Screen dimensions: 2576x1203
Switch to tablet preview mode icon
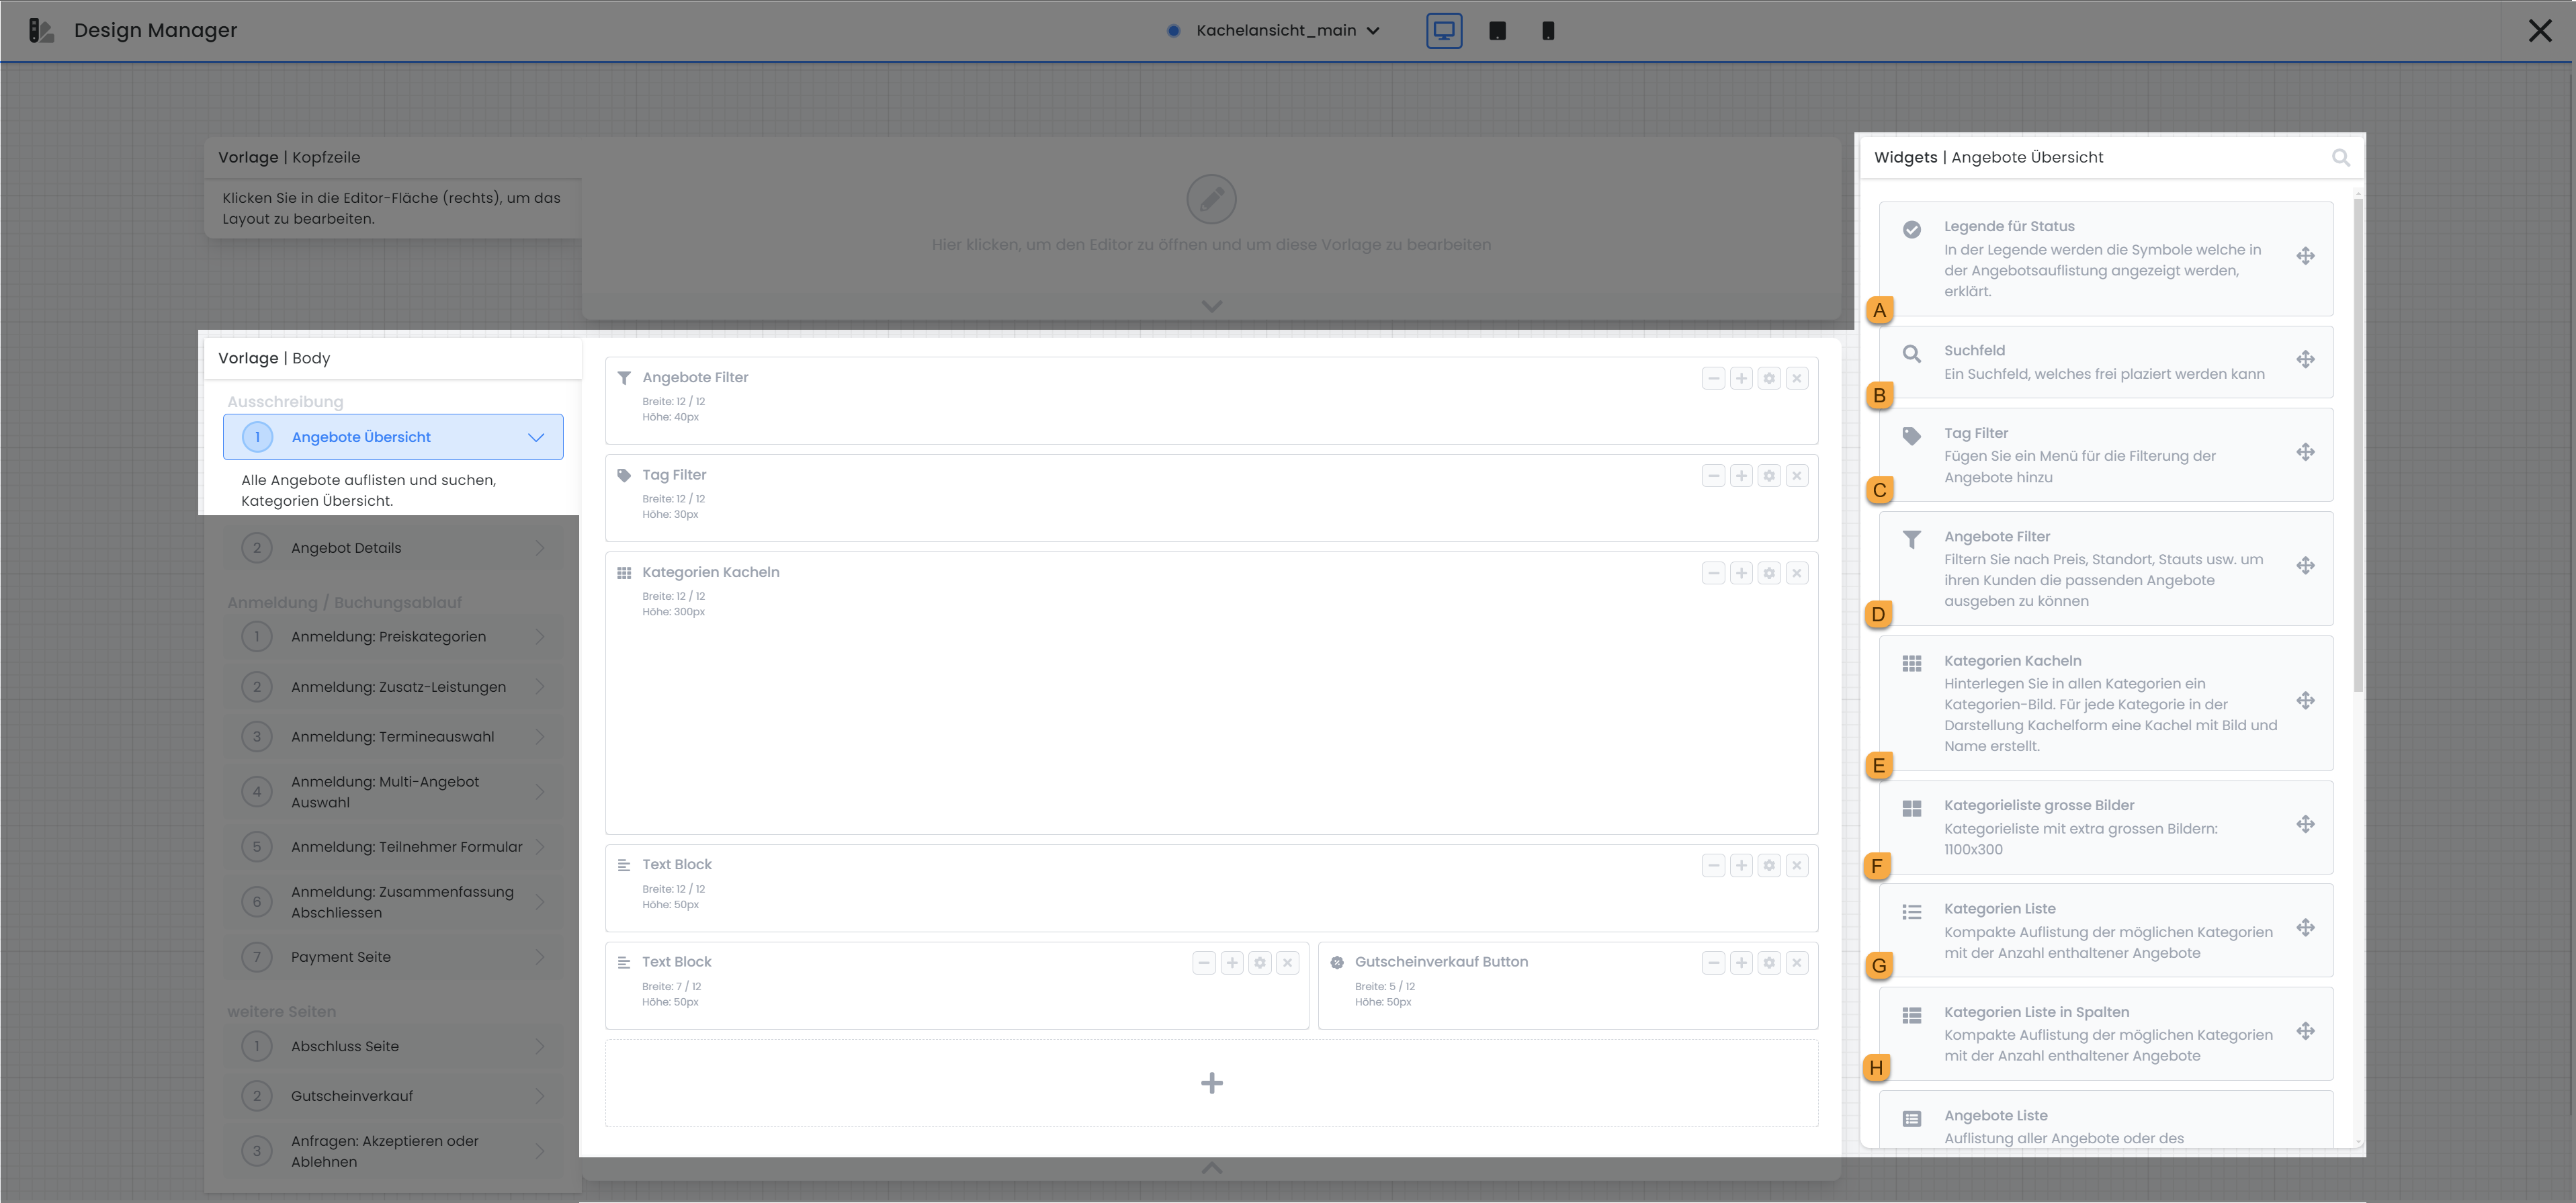1497,31
